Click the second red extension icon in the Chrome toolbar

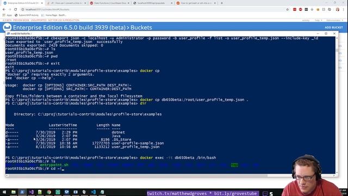click(300, 9)
